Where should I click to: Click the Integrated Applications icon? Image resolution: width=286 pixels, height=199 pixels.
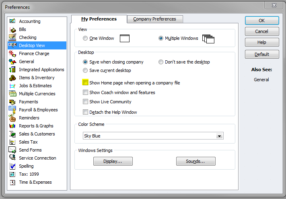click(12, 70)
